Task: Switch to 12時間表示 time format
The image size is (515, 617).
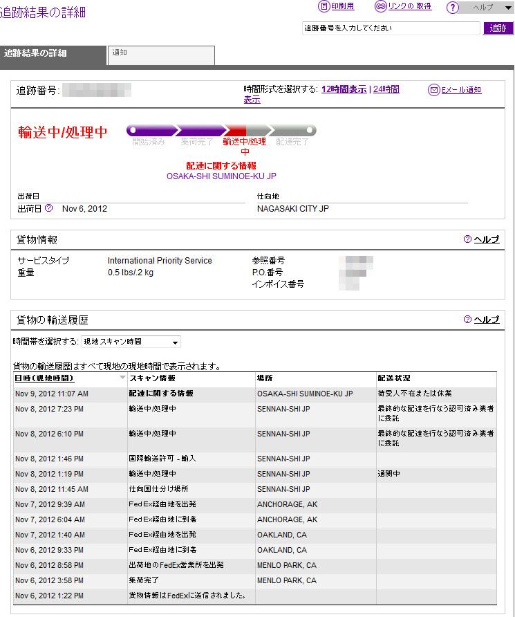Action: [x=344, y=89]
